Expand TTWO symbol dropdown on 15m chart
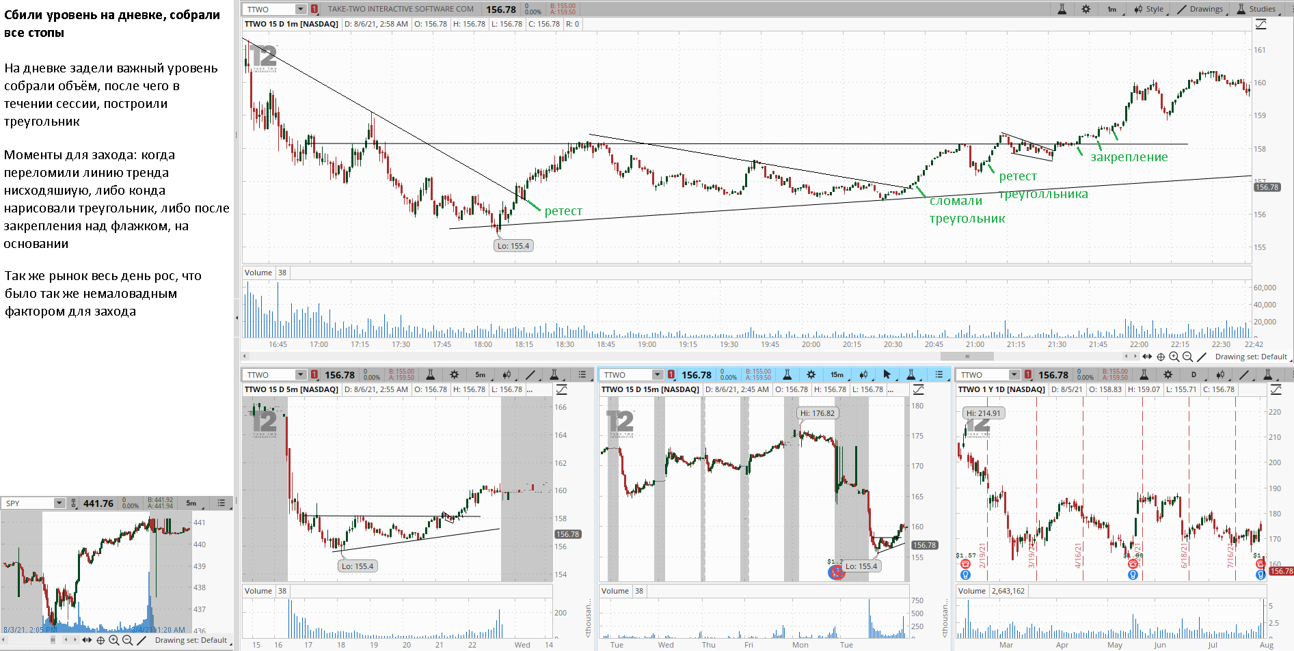 pos(658,374)
